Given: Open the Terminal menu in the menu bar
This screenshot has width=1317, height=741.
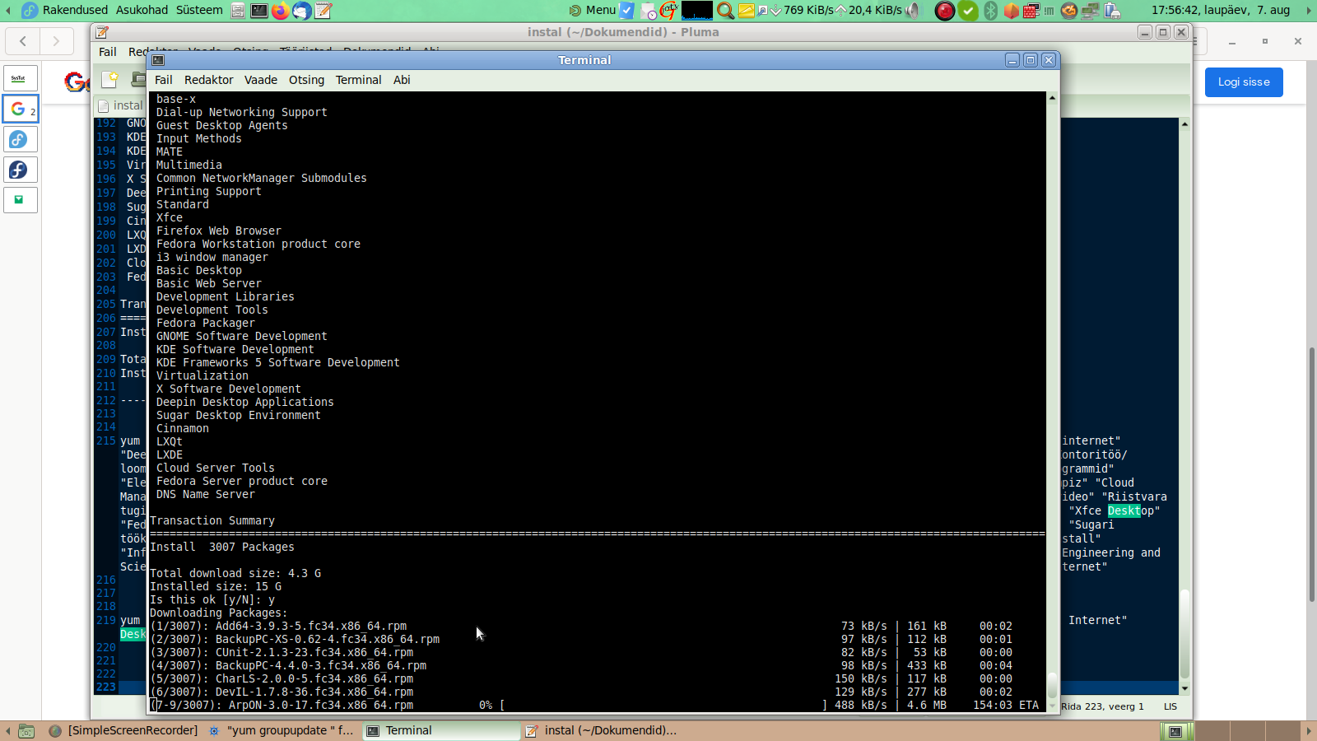Looking at the screenshot, I should (358, 80).
